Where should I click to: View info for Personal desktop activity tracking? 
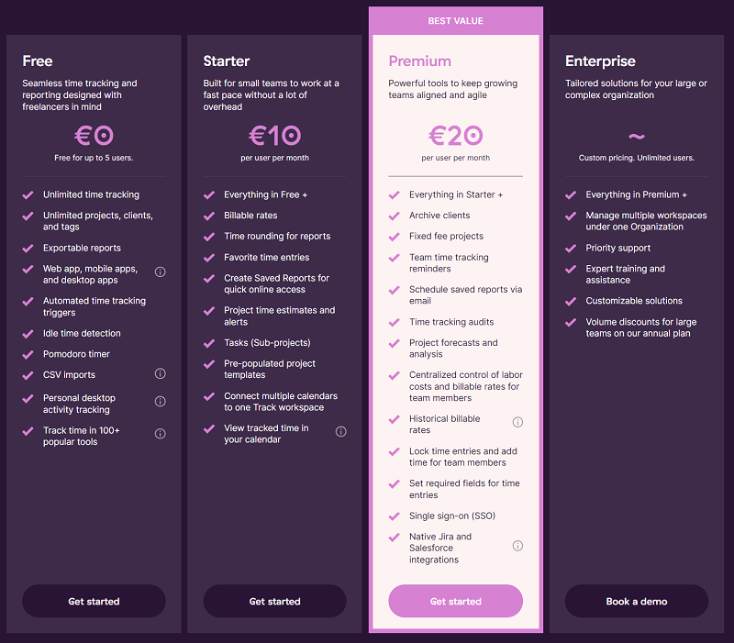[x=160, y=401]
